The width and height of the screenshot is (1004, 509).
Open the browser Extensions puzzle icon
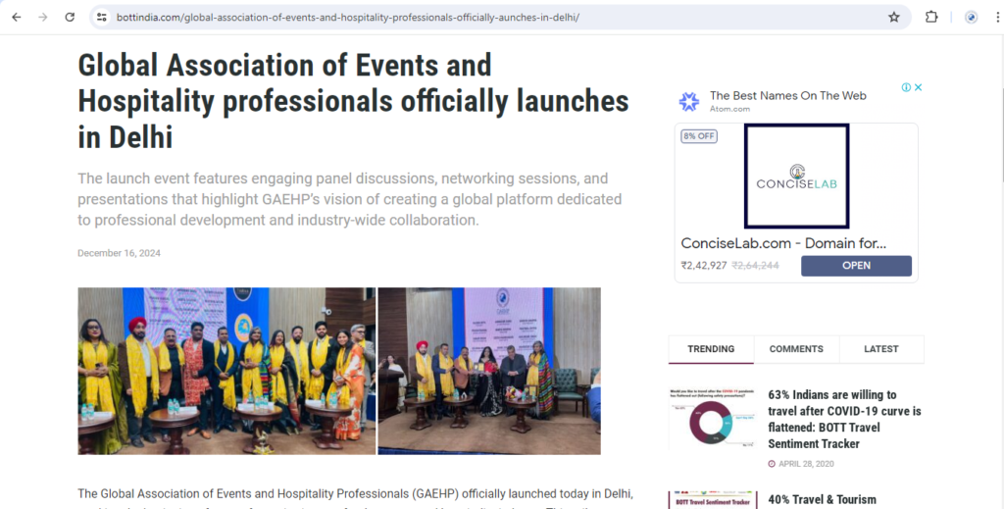(x=931, y=18)
